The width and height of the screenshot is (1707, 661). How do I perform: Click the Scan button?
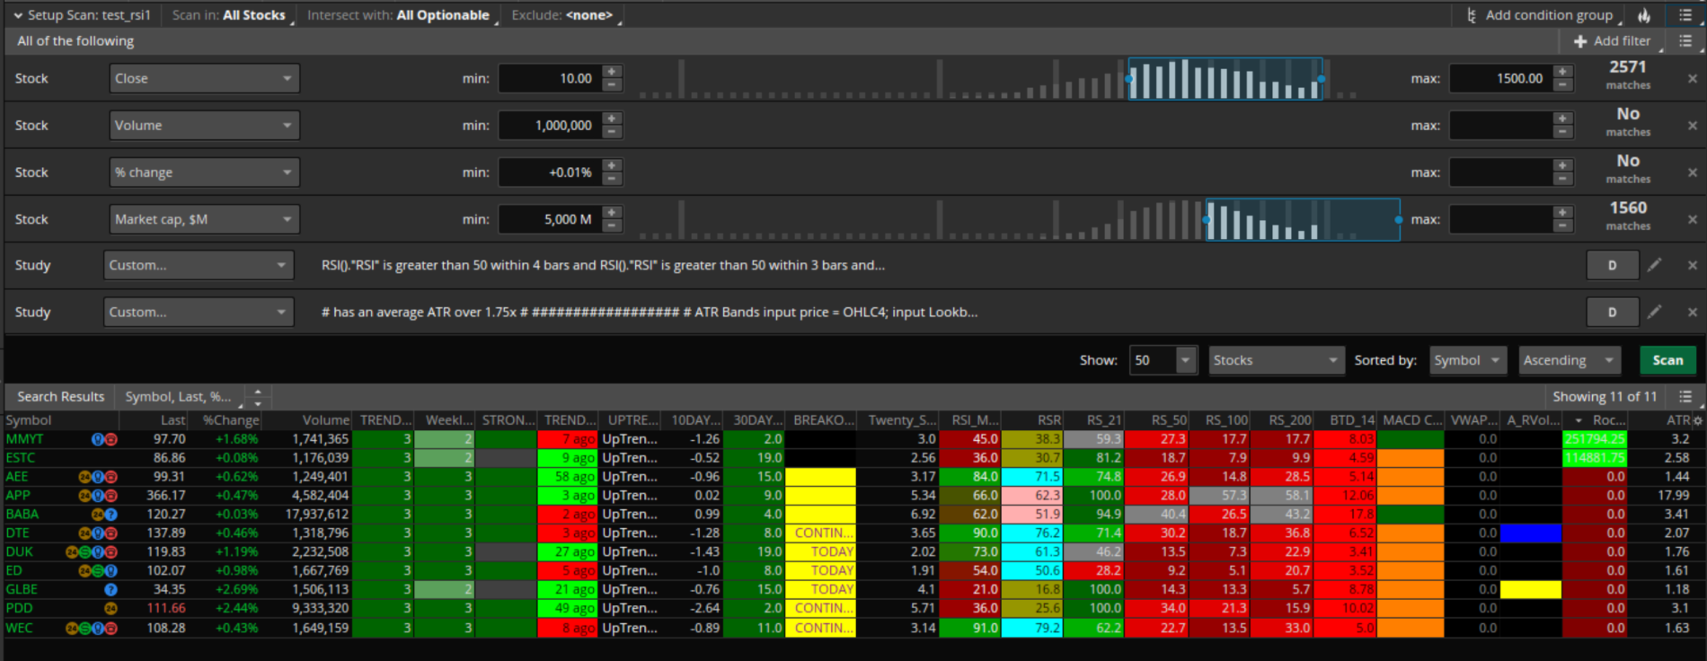click(1667, 360)
